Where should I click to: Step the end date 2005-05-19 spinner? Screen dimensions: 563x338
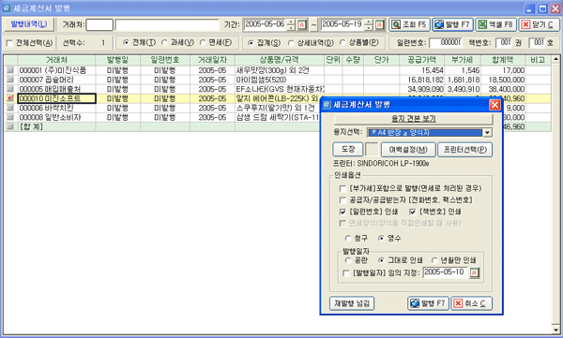click(x=369, y=24)
